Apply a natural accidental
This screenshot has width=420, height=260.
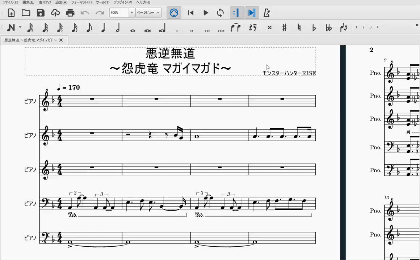[299, 27]
